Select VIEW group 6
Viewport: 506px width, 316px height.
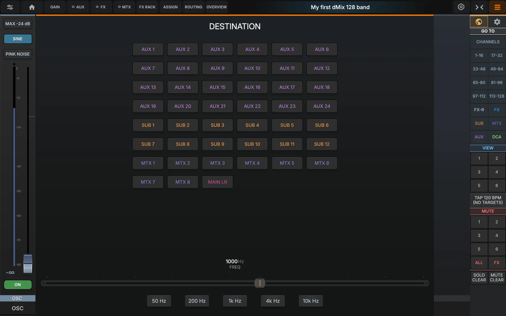497,185
